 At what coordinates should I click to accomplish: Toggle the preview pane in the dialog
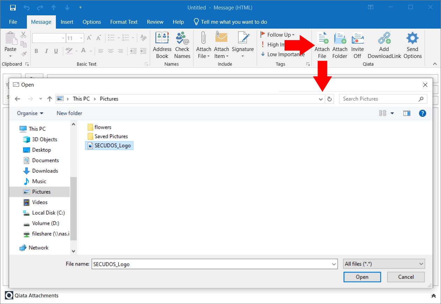[407, 113]
